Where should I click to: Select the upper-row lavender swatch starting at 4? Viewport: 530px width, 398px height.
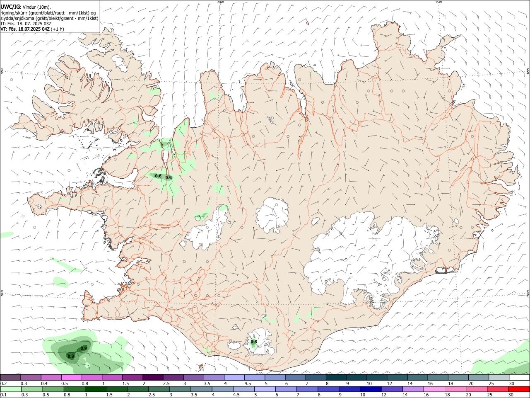click(x=234, y=377)
